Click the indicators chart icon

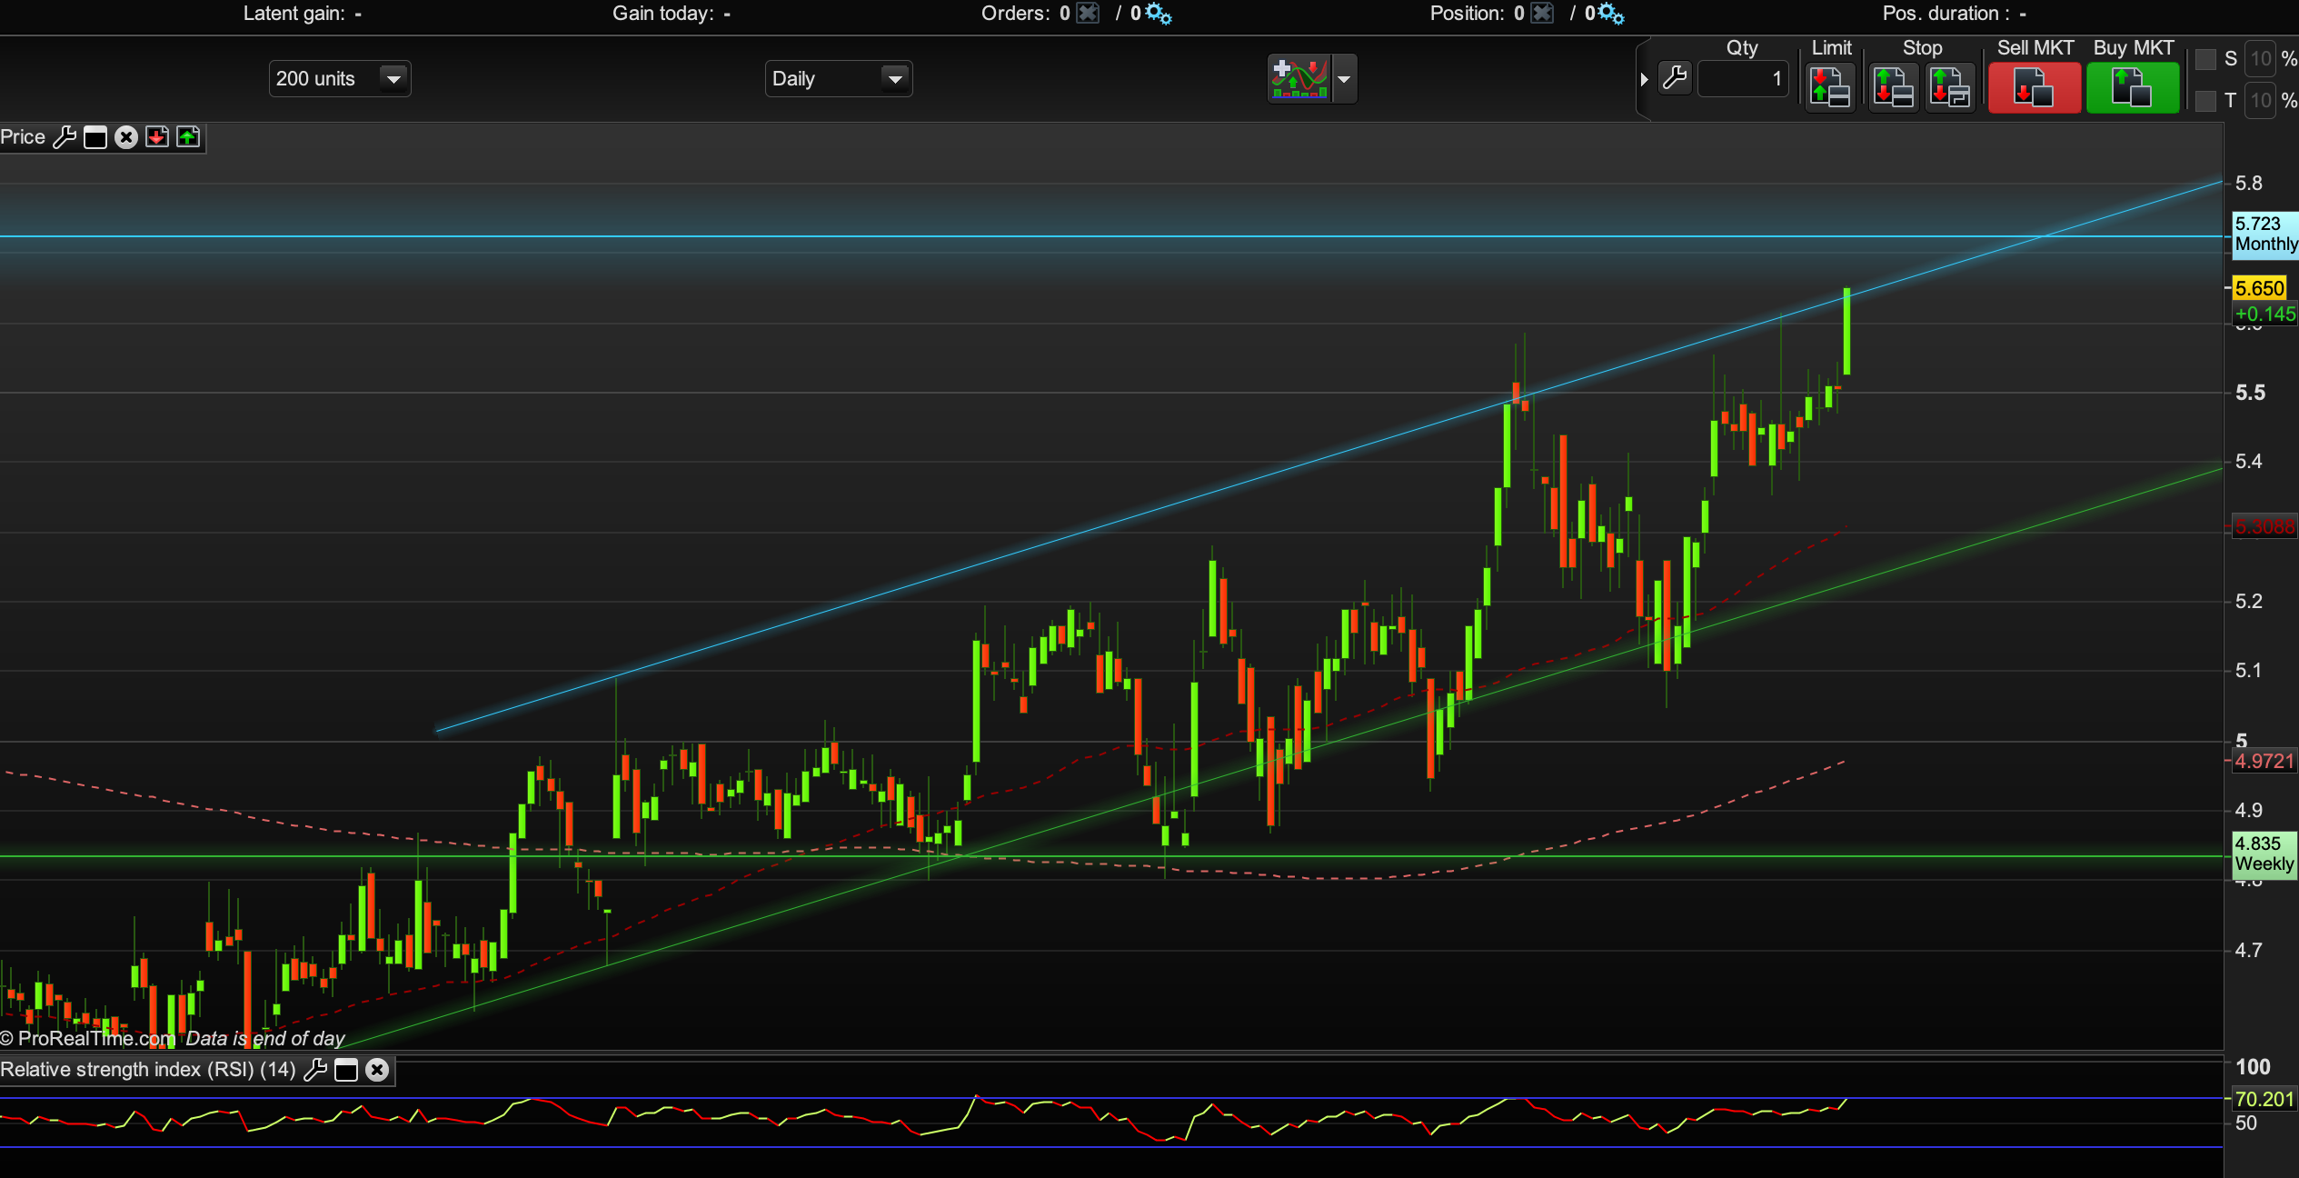(x=1299, y=79)
